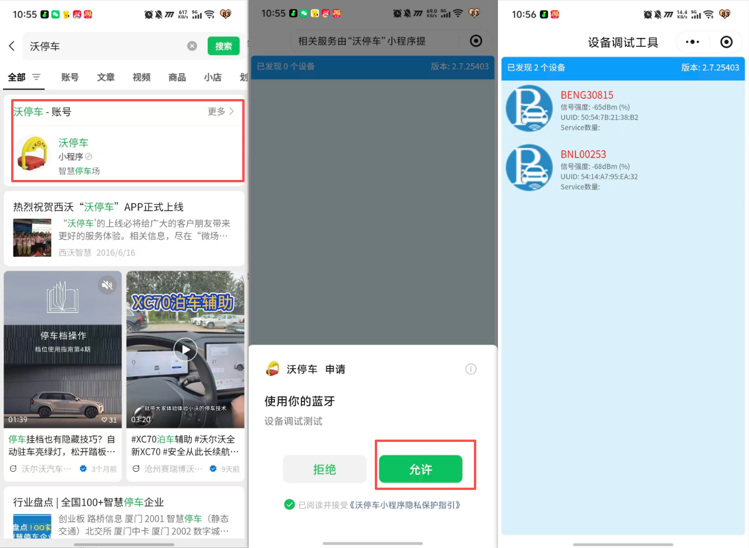
Task: Open the 停车档操作 video thumbnail
Action: [63, 349]
